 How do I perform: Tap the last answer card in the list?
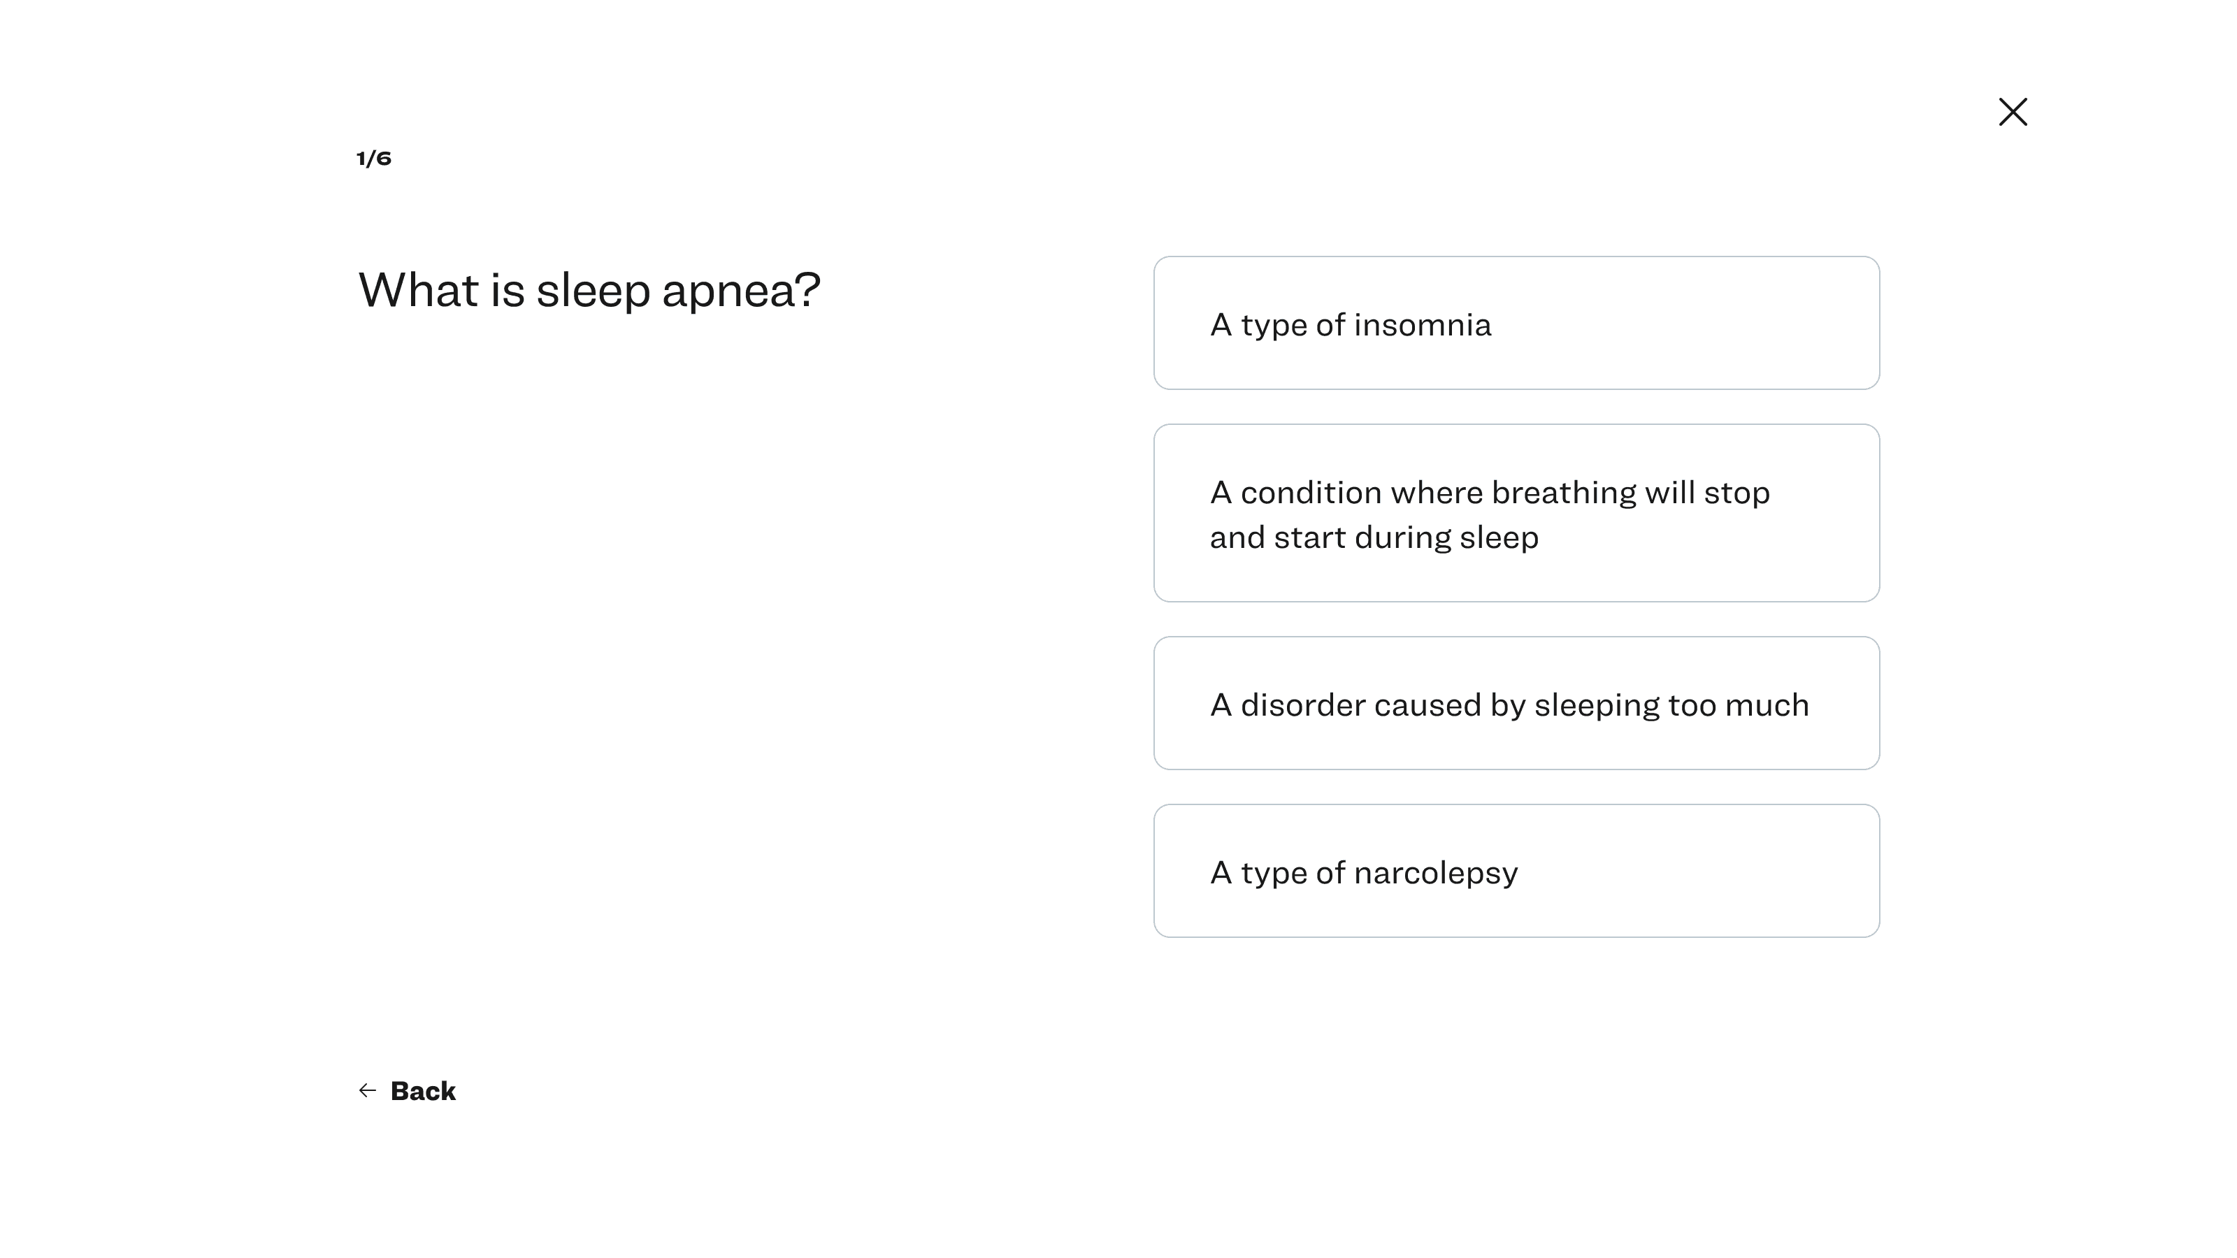click(x=1516, y=871)
